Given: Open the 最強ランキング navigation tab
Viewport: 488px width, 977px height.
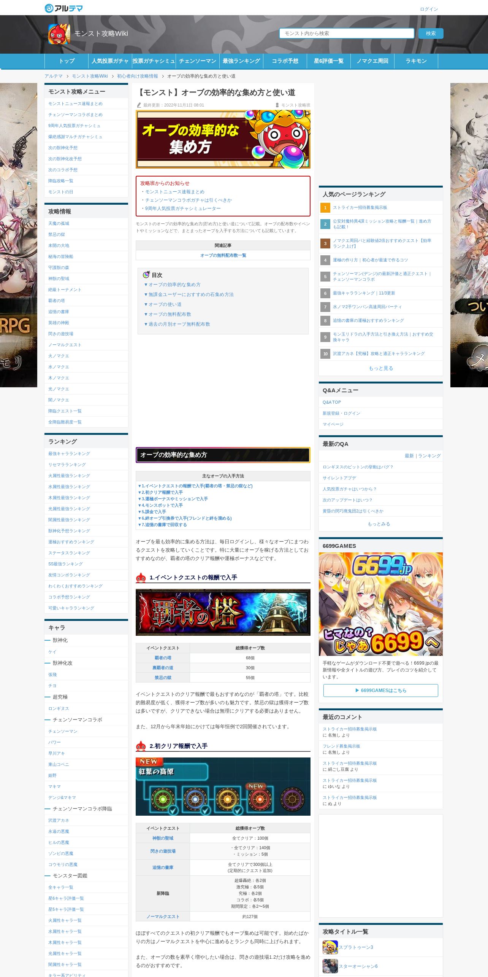Looking at the screenshot, I should pos(241,61).
